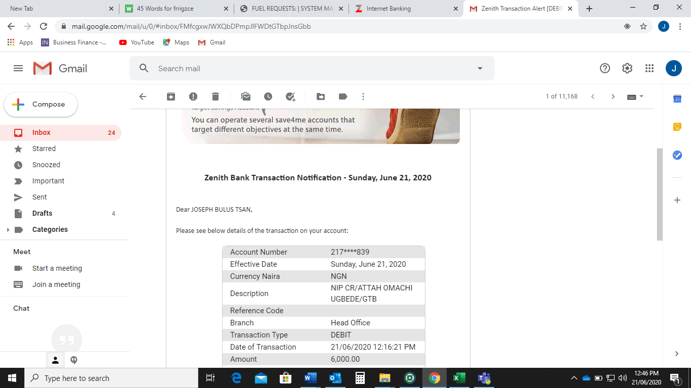The image size is (691, 388).
Task: Open Google Tasks side panel
Action: pyautogui.click(x=677, y=155)
